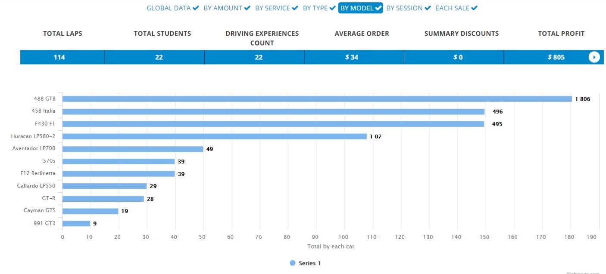The image size is (606, 274).
Task: Click the DRIVING EXPERIENCES COUNT heading
Action: 262,38
